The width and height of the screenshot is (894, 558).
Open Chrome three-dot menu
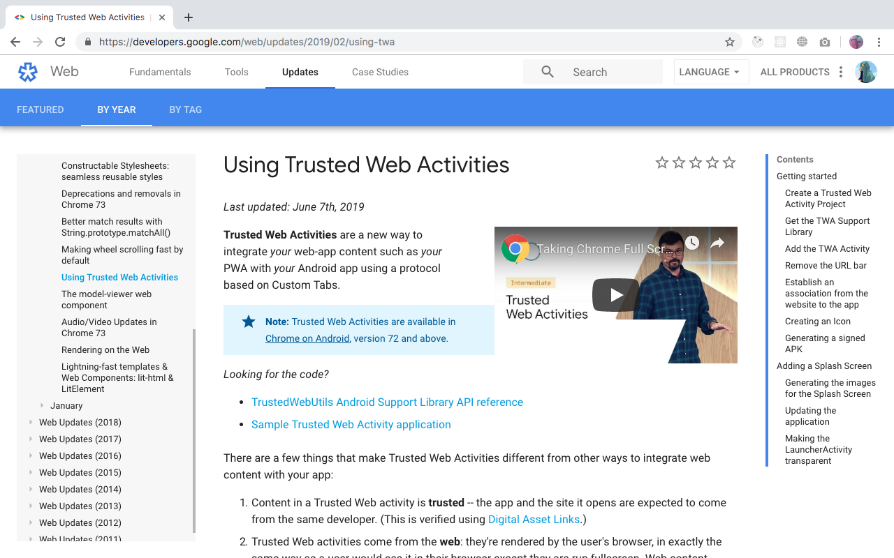[879, 42]
